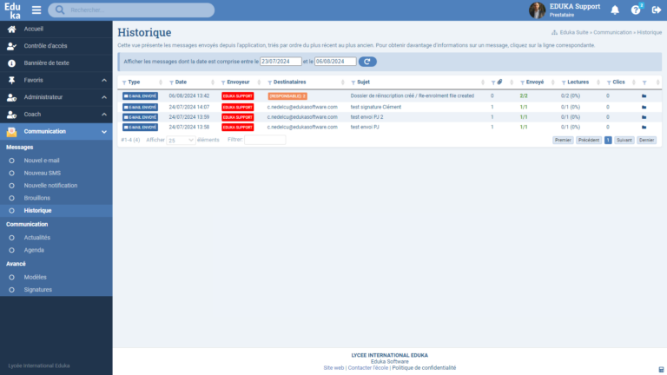The image size is (667, 375).
Task: Select the Nouvel e-mail sidebar item
Action: pos(42,160)
